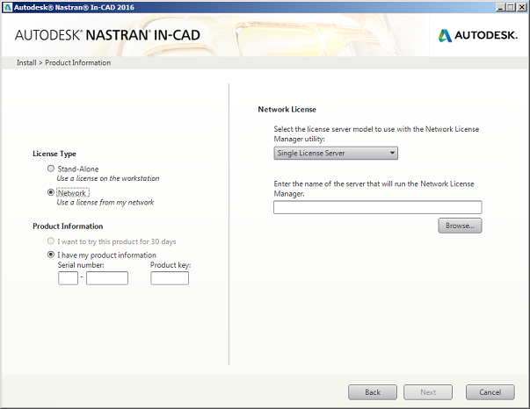The height and width of the screenshot is (409, 530).
Task: Click the license server name input field
Action: click(x=378, y=207)
